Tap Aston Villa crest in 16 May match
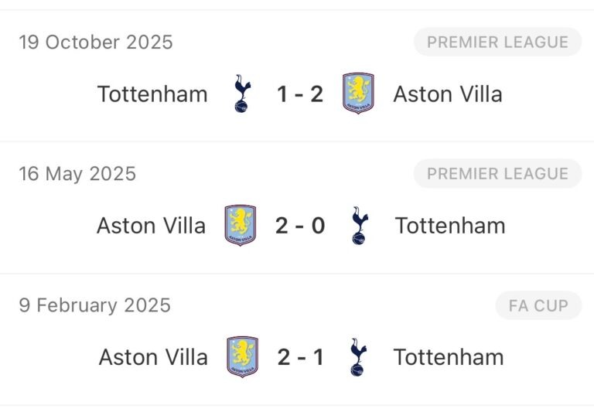The image size is (594, 419). point(241,226)
